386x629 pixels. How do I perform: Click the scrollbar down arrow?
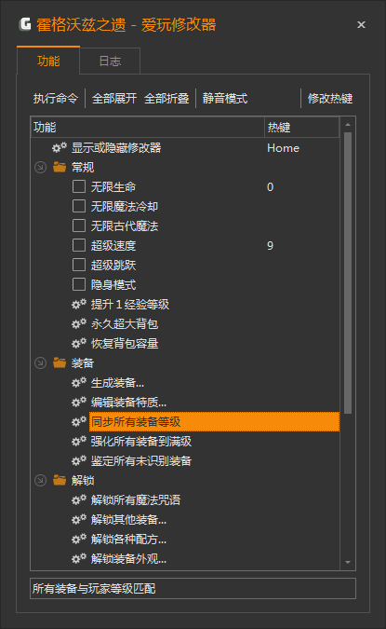[348, 563]
